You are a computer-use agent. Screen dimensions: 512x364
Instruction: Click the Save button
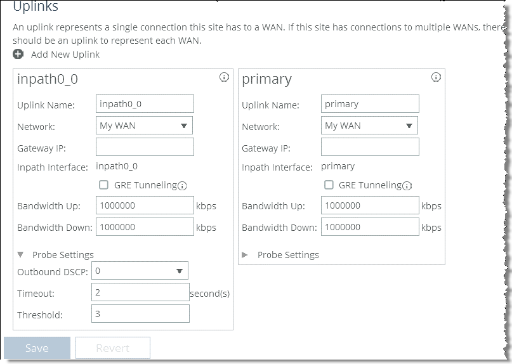[x=37, y=348]
